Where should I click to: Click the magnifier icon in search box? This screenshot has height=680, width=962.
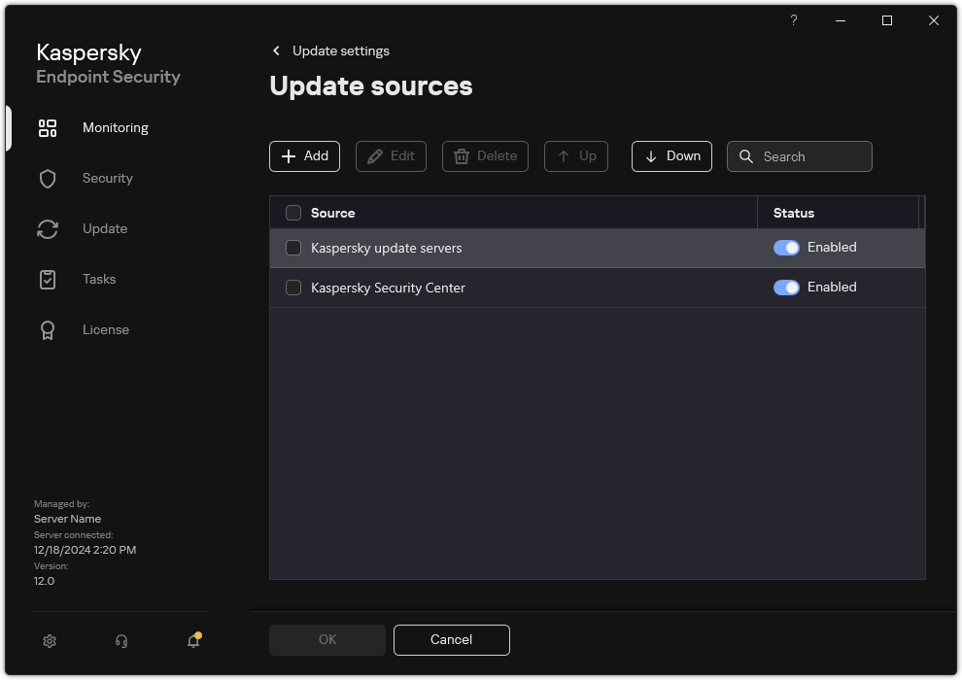(x=745, y=156)
